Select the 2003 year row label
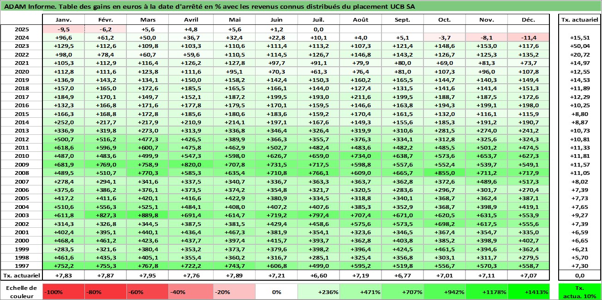 point(21,215)
